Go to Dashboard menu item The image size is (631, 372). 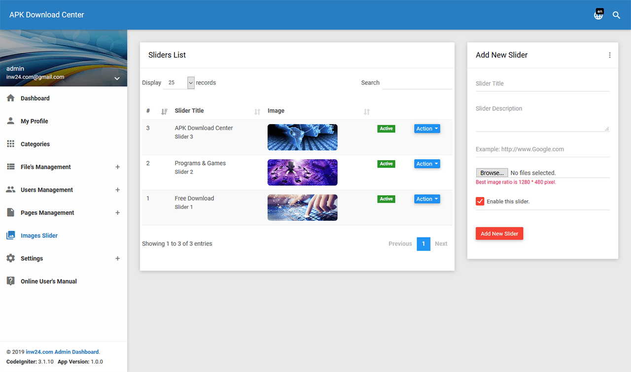(64, 98)
